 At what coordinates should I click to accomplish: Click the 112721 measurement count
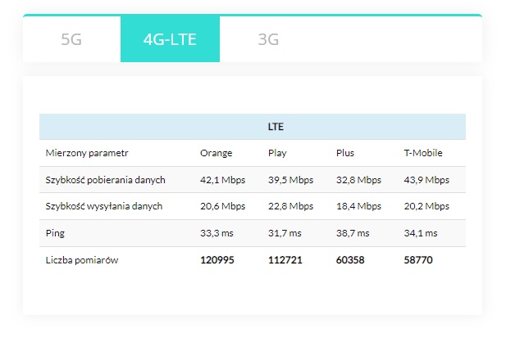[x=285, y=260]
